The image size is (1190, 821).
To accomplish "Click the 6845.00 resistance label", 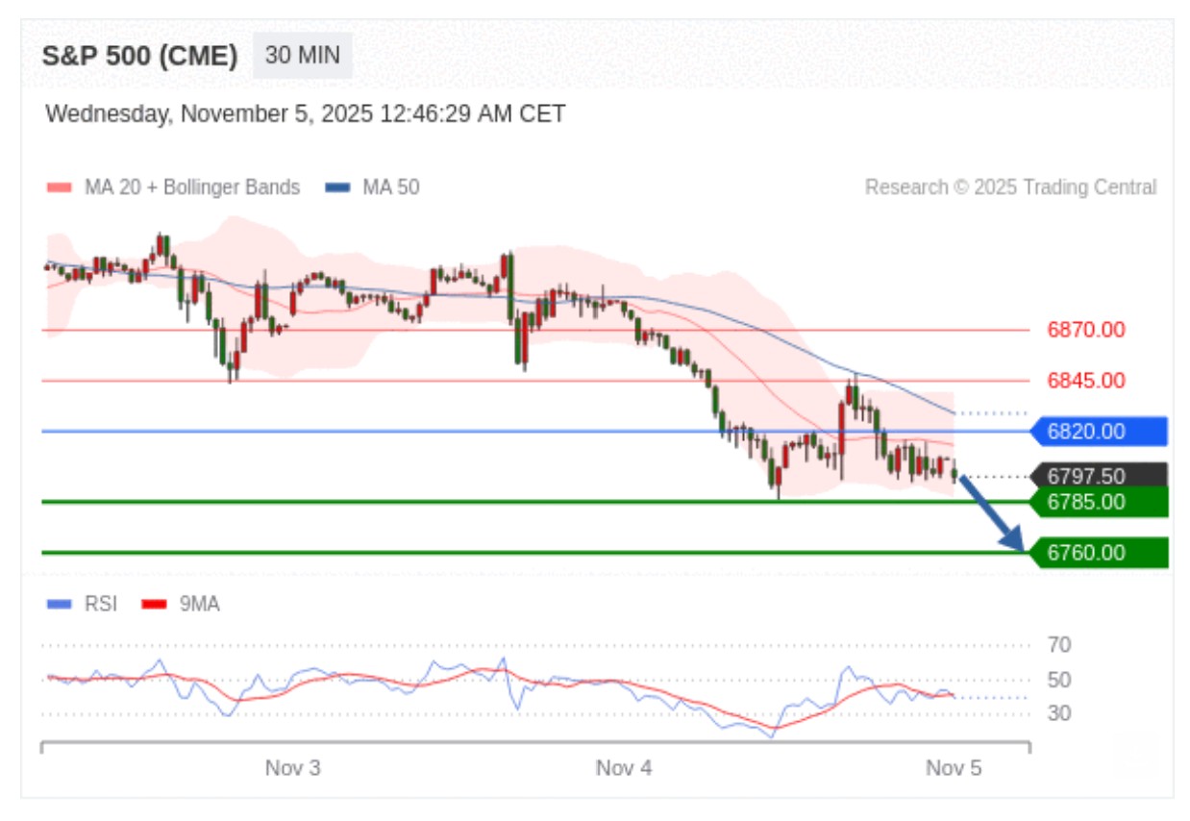I will pos(1085,381).
